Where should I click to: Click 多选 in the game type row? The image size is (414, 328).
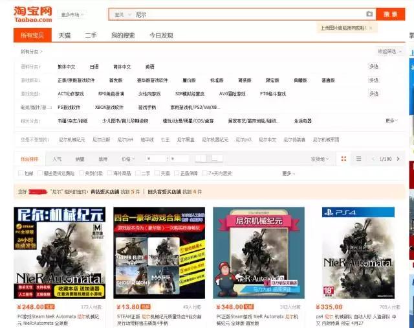click(374, 93)
